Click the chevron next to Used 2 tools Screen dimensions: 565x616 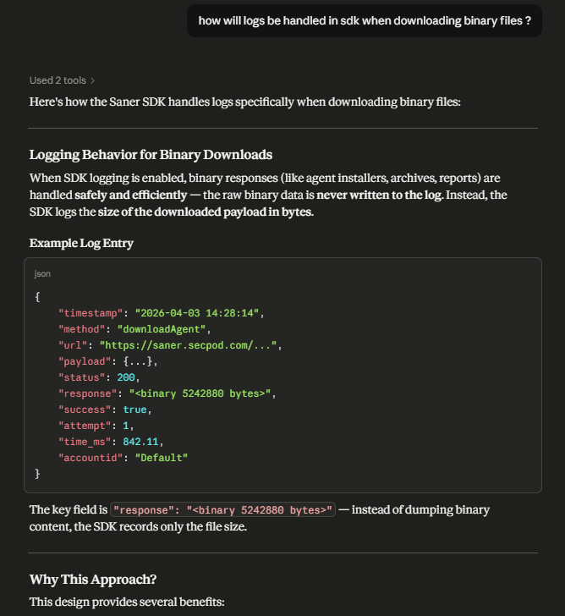[x=93, y=80]
